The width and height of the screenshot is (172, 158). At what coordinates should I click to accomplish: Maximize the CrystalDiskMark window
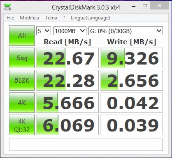coord(145,6)
